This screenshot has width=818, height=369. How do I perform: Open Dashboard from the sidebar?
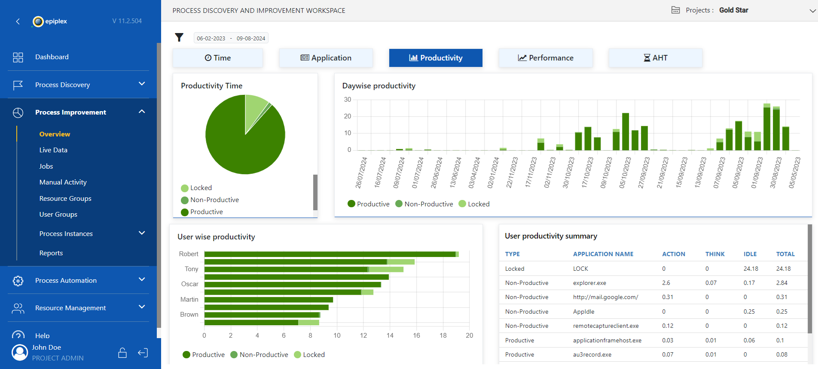tap(52, 57)
